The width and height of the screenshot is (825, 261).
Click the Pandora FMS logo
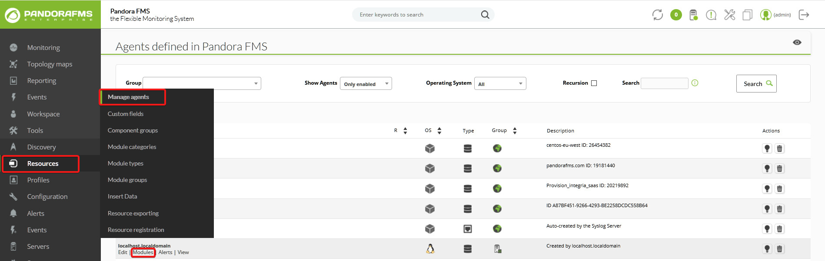[49, 15]
